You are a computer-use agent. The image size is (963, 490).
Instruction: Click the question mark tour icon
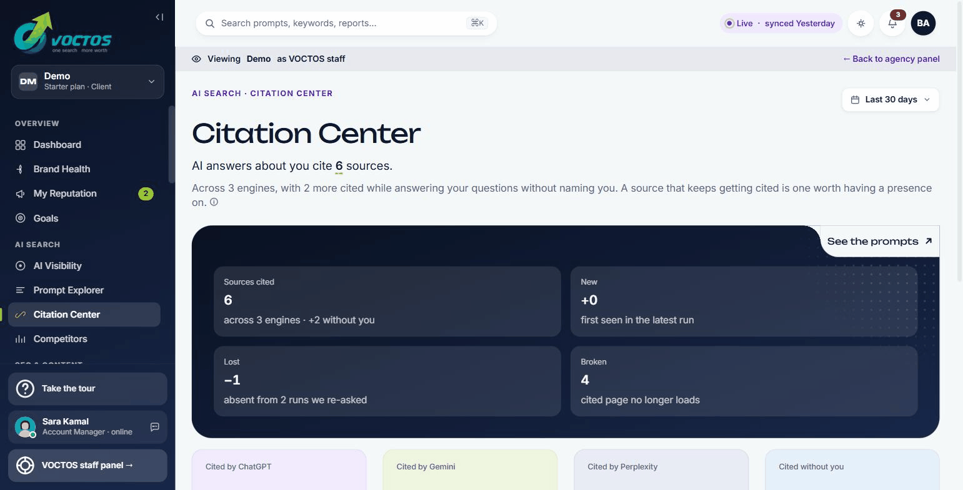[x=25, y=389]
